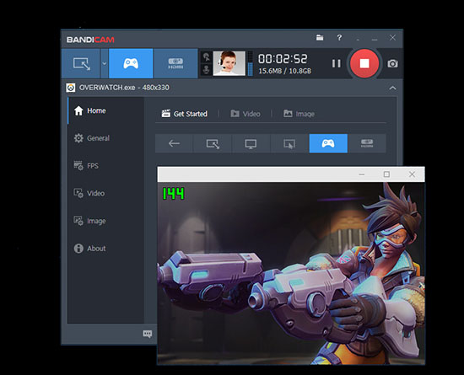Image resolution: width=464 pixels, height=375 pixels.
Task: Click the Overwatch target icon
Action: click(x=71, y=88)
